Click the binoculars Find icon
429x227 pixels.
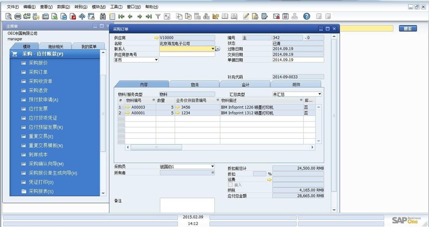(103, 16)
